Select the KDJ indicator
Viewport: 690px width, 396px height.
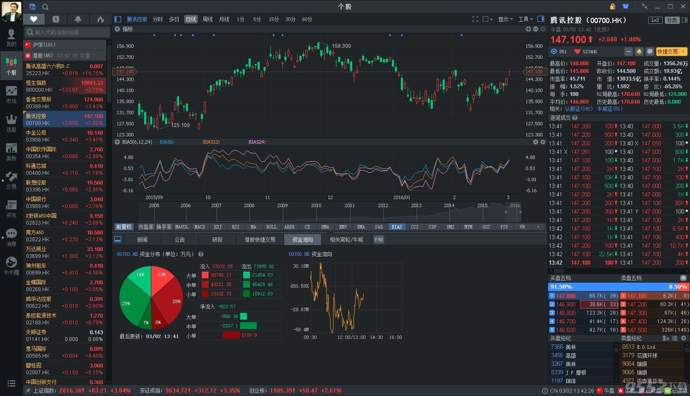pos(217,227)
